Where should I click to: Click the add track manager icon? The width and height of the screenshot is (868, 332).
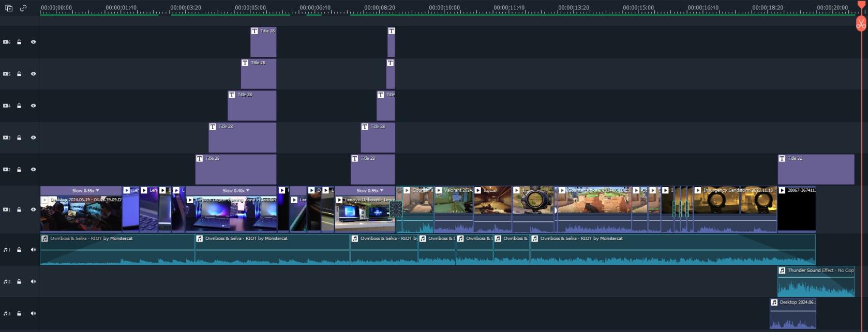(x=9, y=8)
